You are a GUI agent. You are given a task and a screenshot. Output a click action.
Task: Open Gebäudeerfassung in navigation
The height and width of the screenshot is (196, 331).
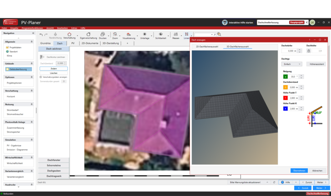[x=18, y=69]
